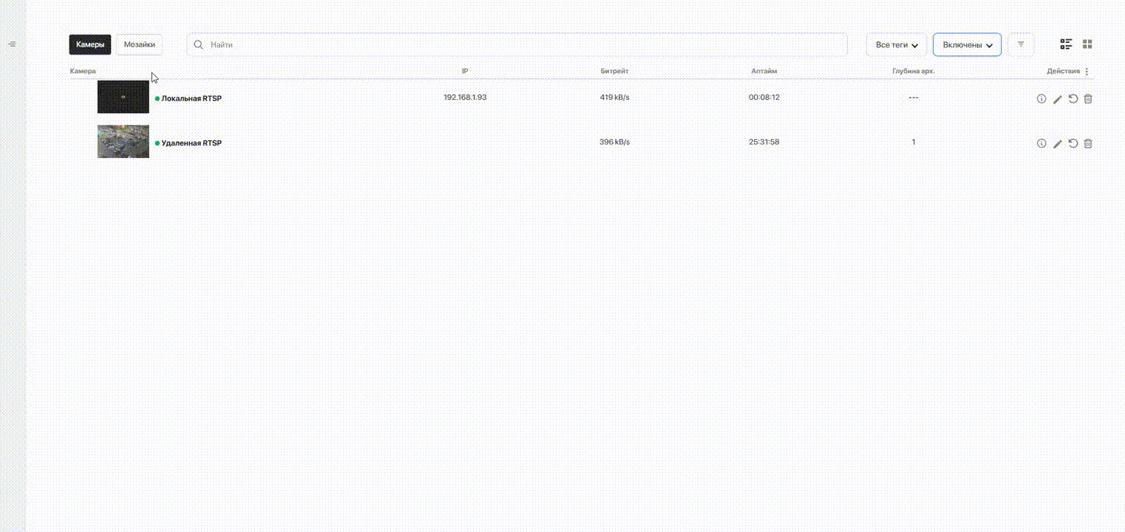Open the sidebar menu icon at left edge
This screenshot has width=1125, height=532.
(12, 44)
